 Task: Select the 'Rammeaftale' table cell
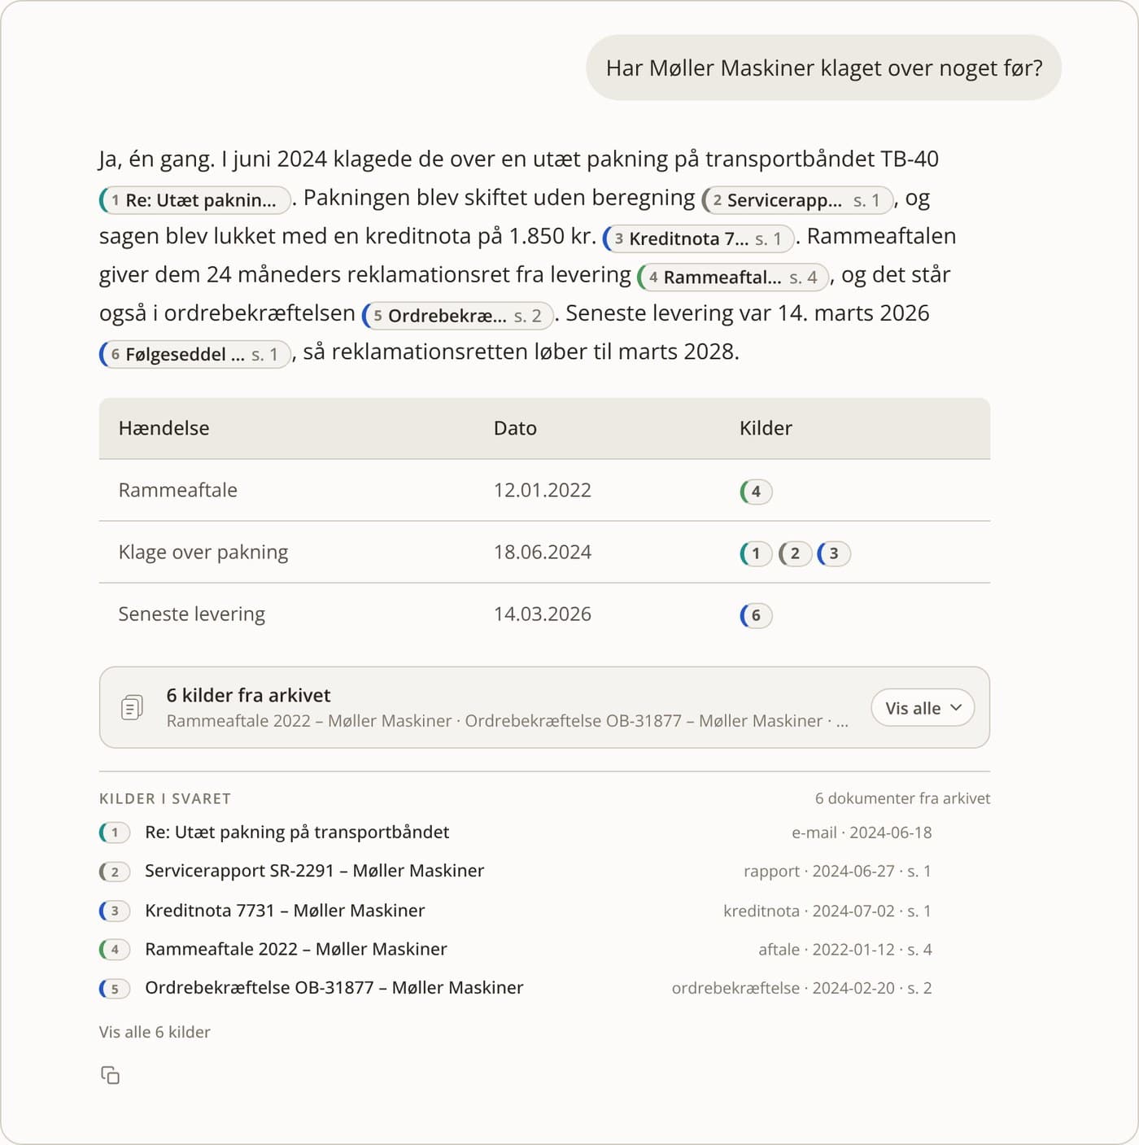tap(178, 490)
